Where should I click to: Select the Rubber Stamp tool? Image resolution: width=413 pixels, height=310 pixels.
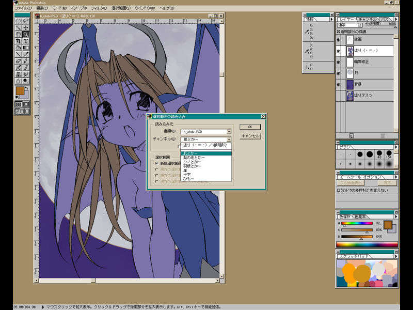[x=18, y=74]
